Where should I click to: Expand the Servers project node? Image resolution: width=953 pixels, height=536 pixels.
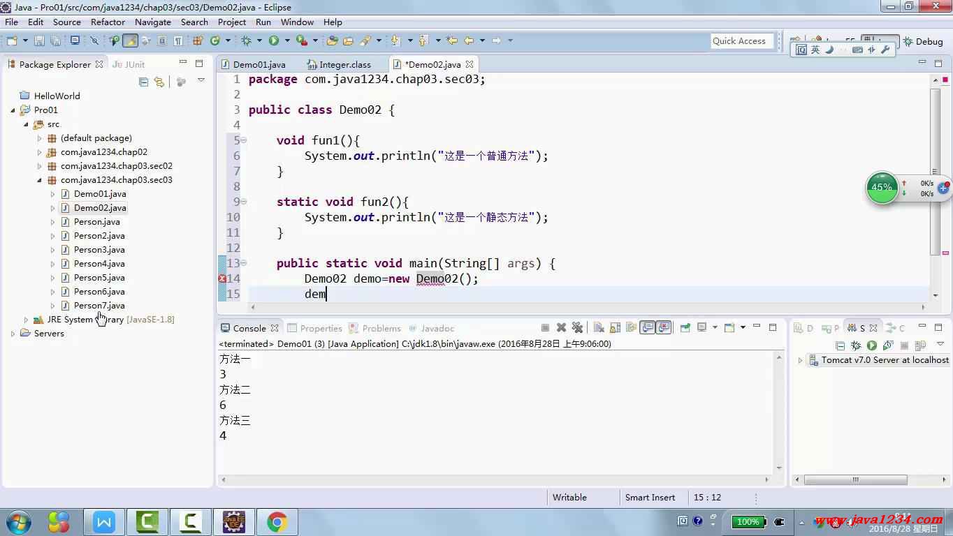[x=13, y=334]
